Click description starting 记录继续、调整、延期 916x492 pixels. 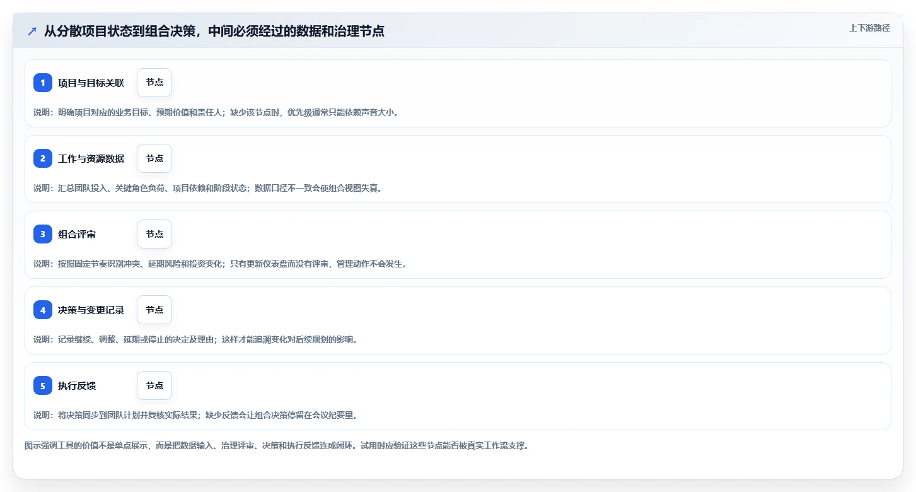point(195,339)
